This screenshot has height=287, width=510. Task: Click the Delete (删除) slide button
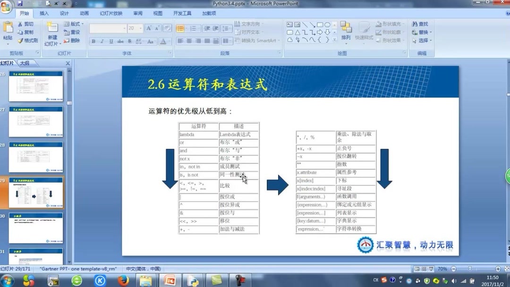73,40
